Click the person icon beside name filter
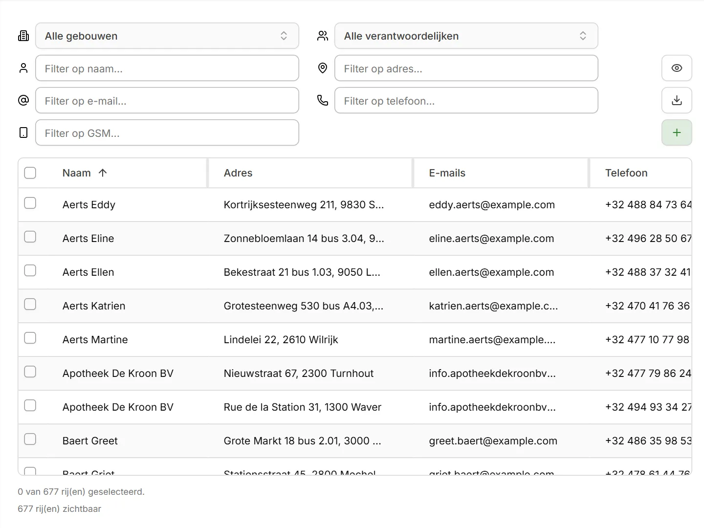Image resolution: width=704 pixels, height=528 pixels. click(x=23, y=68)
